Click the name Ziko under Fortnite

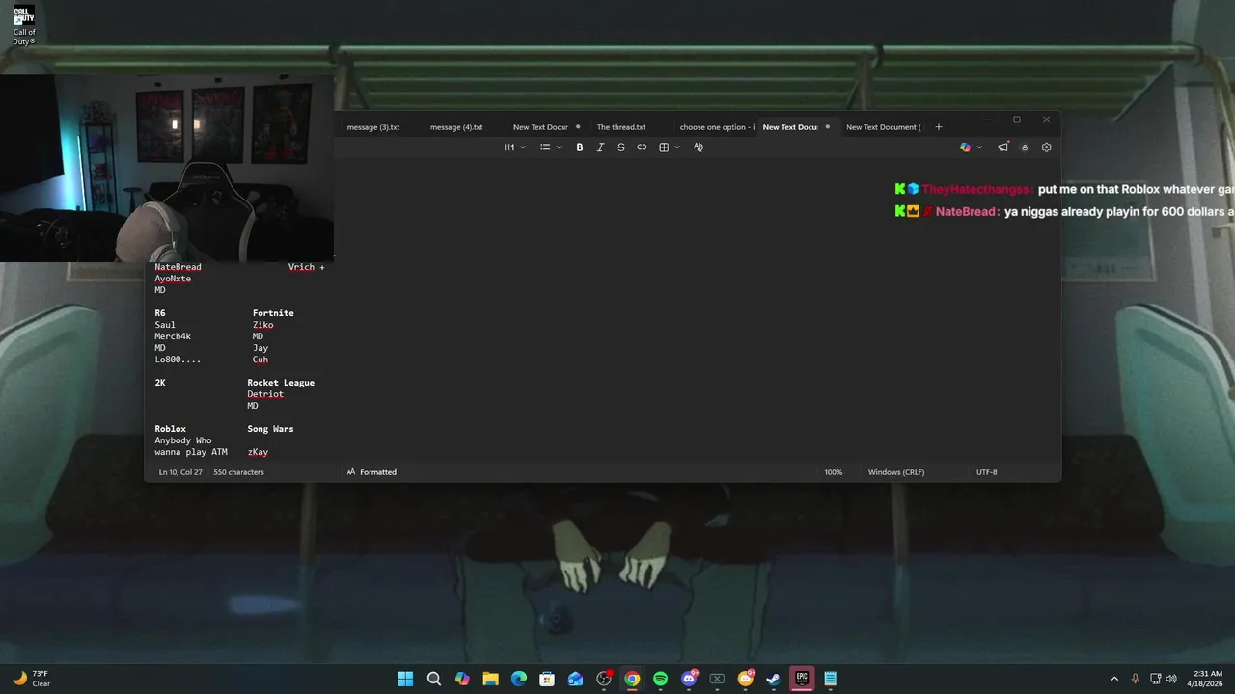click(263, 325)
